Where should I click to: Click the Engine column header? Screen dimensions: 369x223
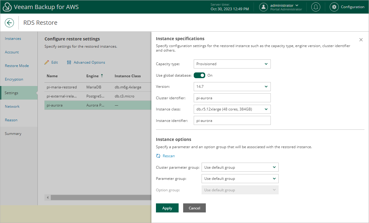[x=92, y=76]
